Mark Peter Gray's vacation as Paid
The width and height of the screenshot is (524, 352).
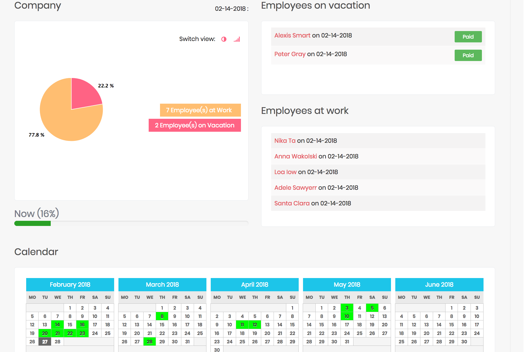tap(468, 55)
